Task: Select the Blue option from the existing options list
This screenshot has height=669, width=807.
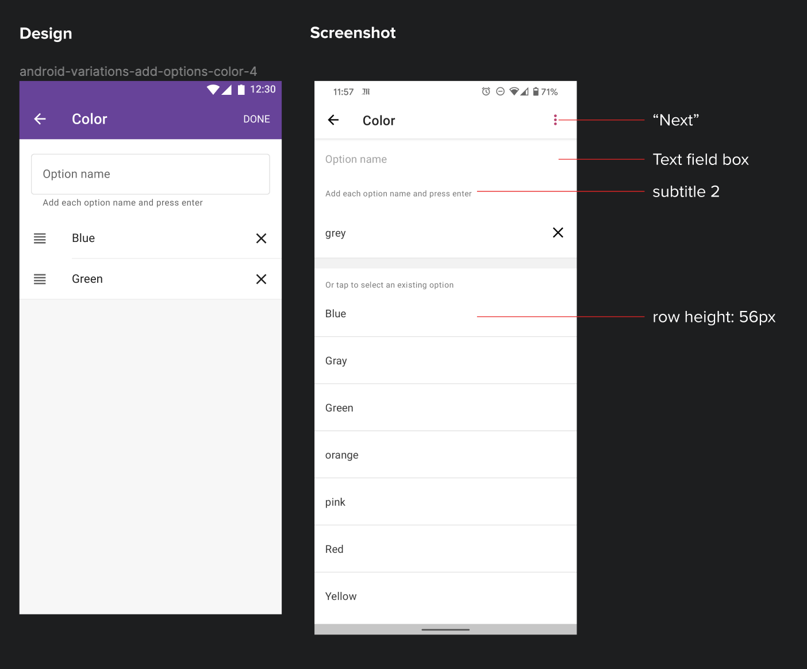Action: (x=445, y=313)
